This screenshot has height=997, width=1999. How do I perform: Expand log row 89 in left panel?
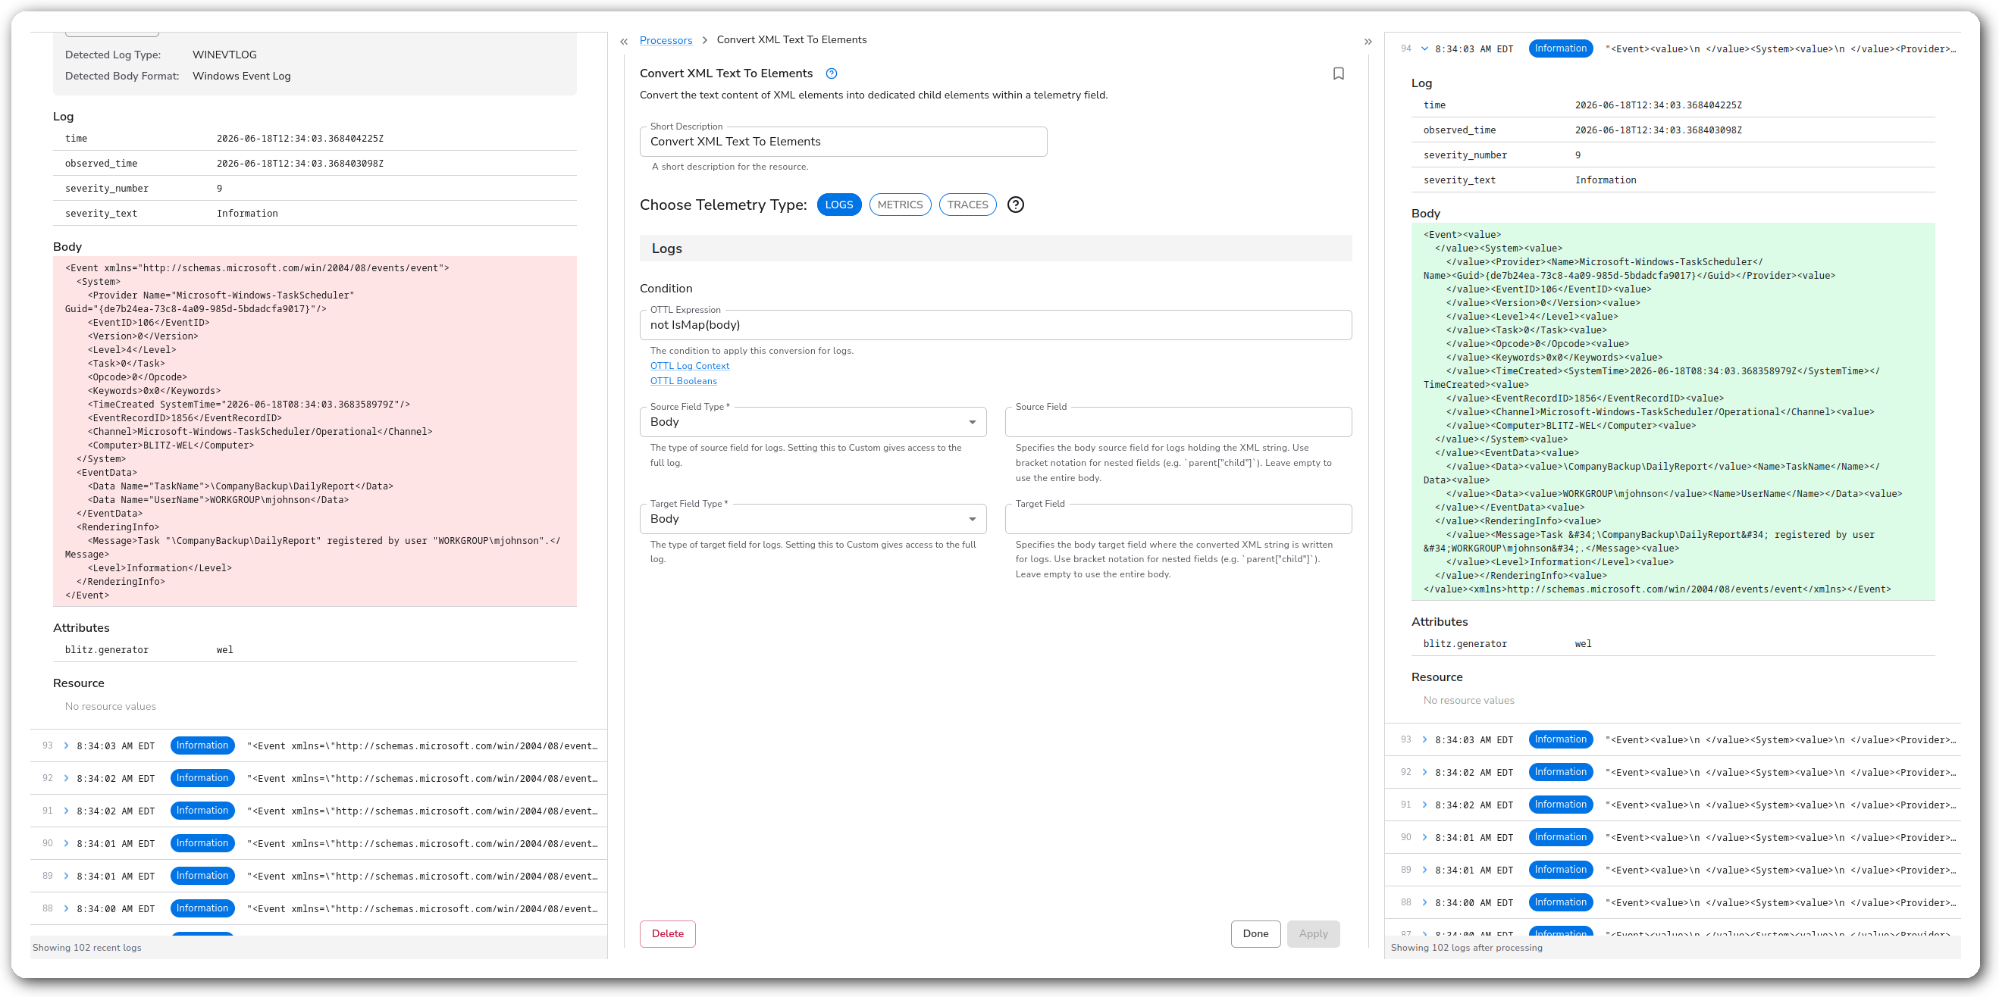pos(66,876)
